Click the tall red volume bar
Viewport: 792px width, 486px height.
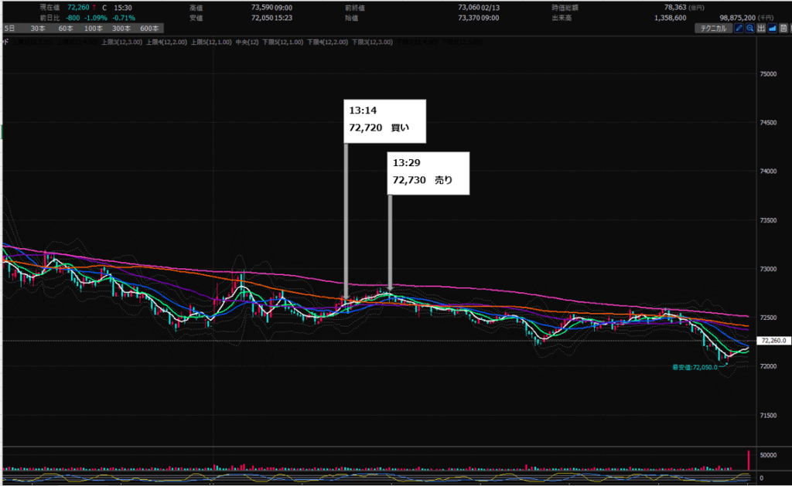(749, 458)
